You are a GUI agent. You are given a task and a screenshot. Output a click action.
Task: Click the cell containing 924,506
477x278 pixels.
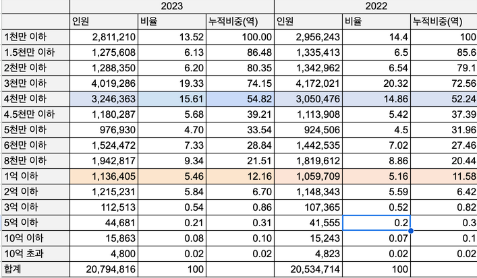point(308,130)
